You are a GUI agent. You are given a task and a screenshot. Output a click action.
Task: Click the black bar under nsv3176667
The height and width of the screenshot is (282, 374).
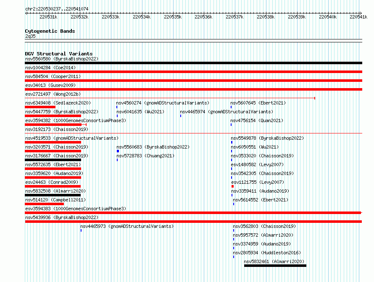[53, 160]
